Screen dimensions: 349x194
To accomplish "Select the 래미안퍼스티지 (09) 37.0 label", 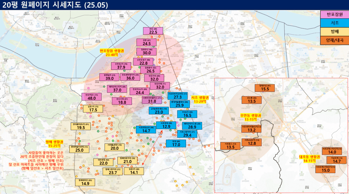I will pyautogui.click(x=117, y=88).
